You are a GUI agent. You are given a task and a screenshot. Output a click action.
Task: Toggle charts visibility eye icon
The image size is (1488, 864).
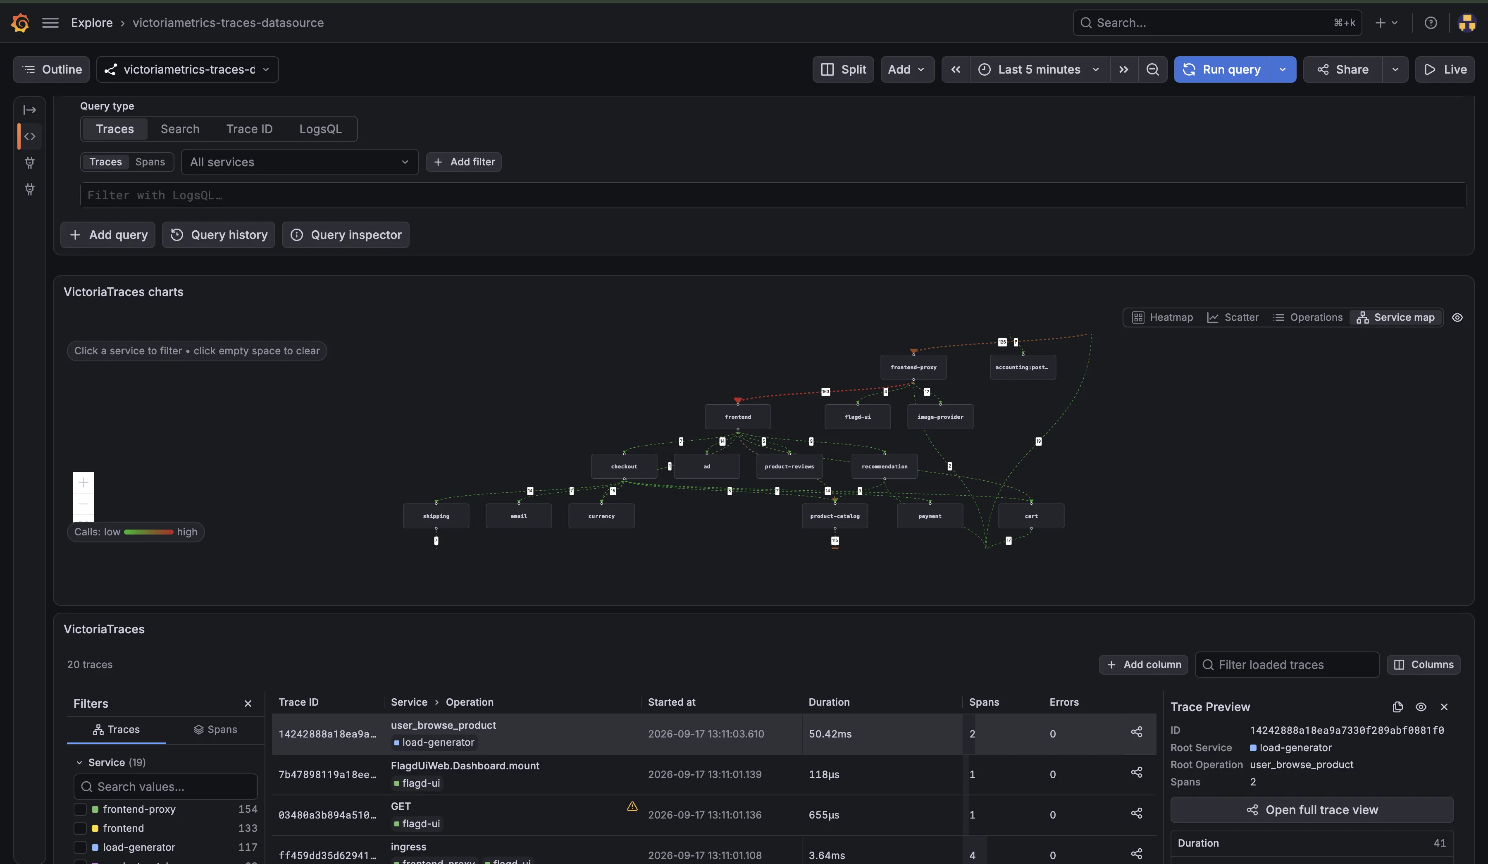pyautogui.click(x=1457, y=318)
